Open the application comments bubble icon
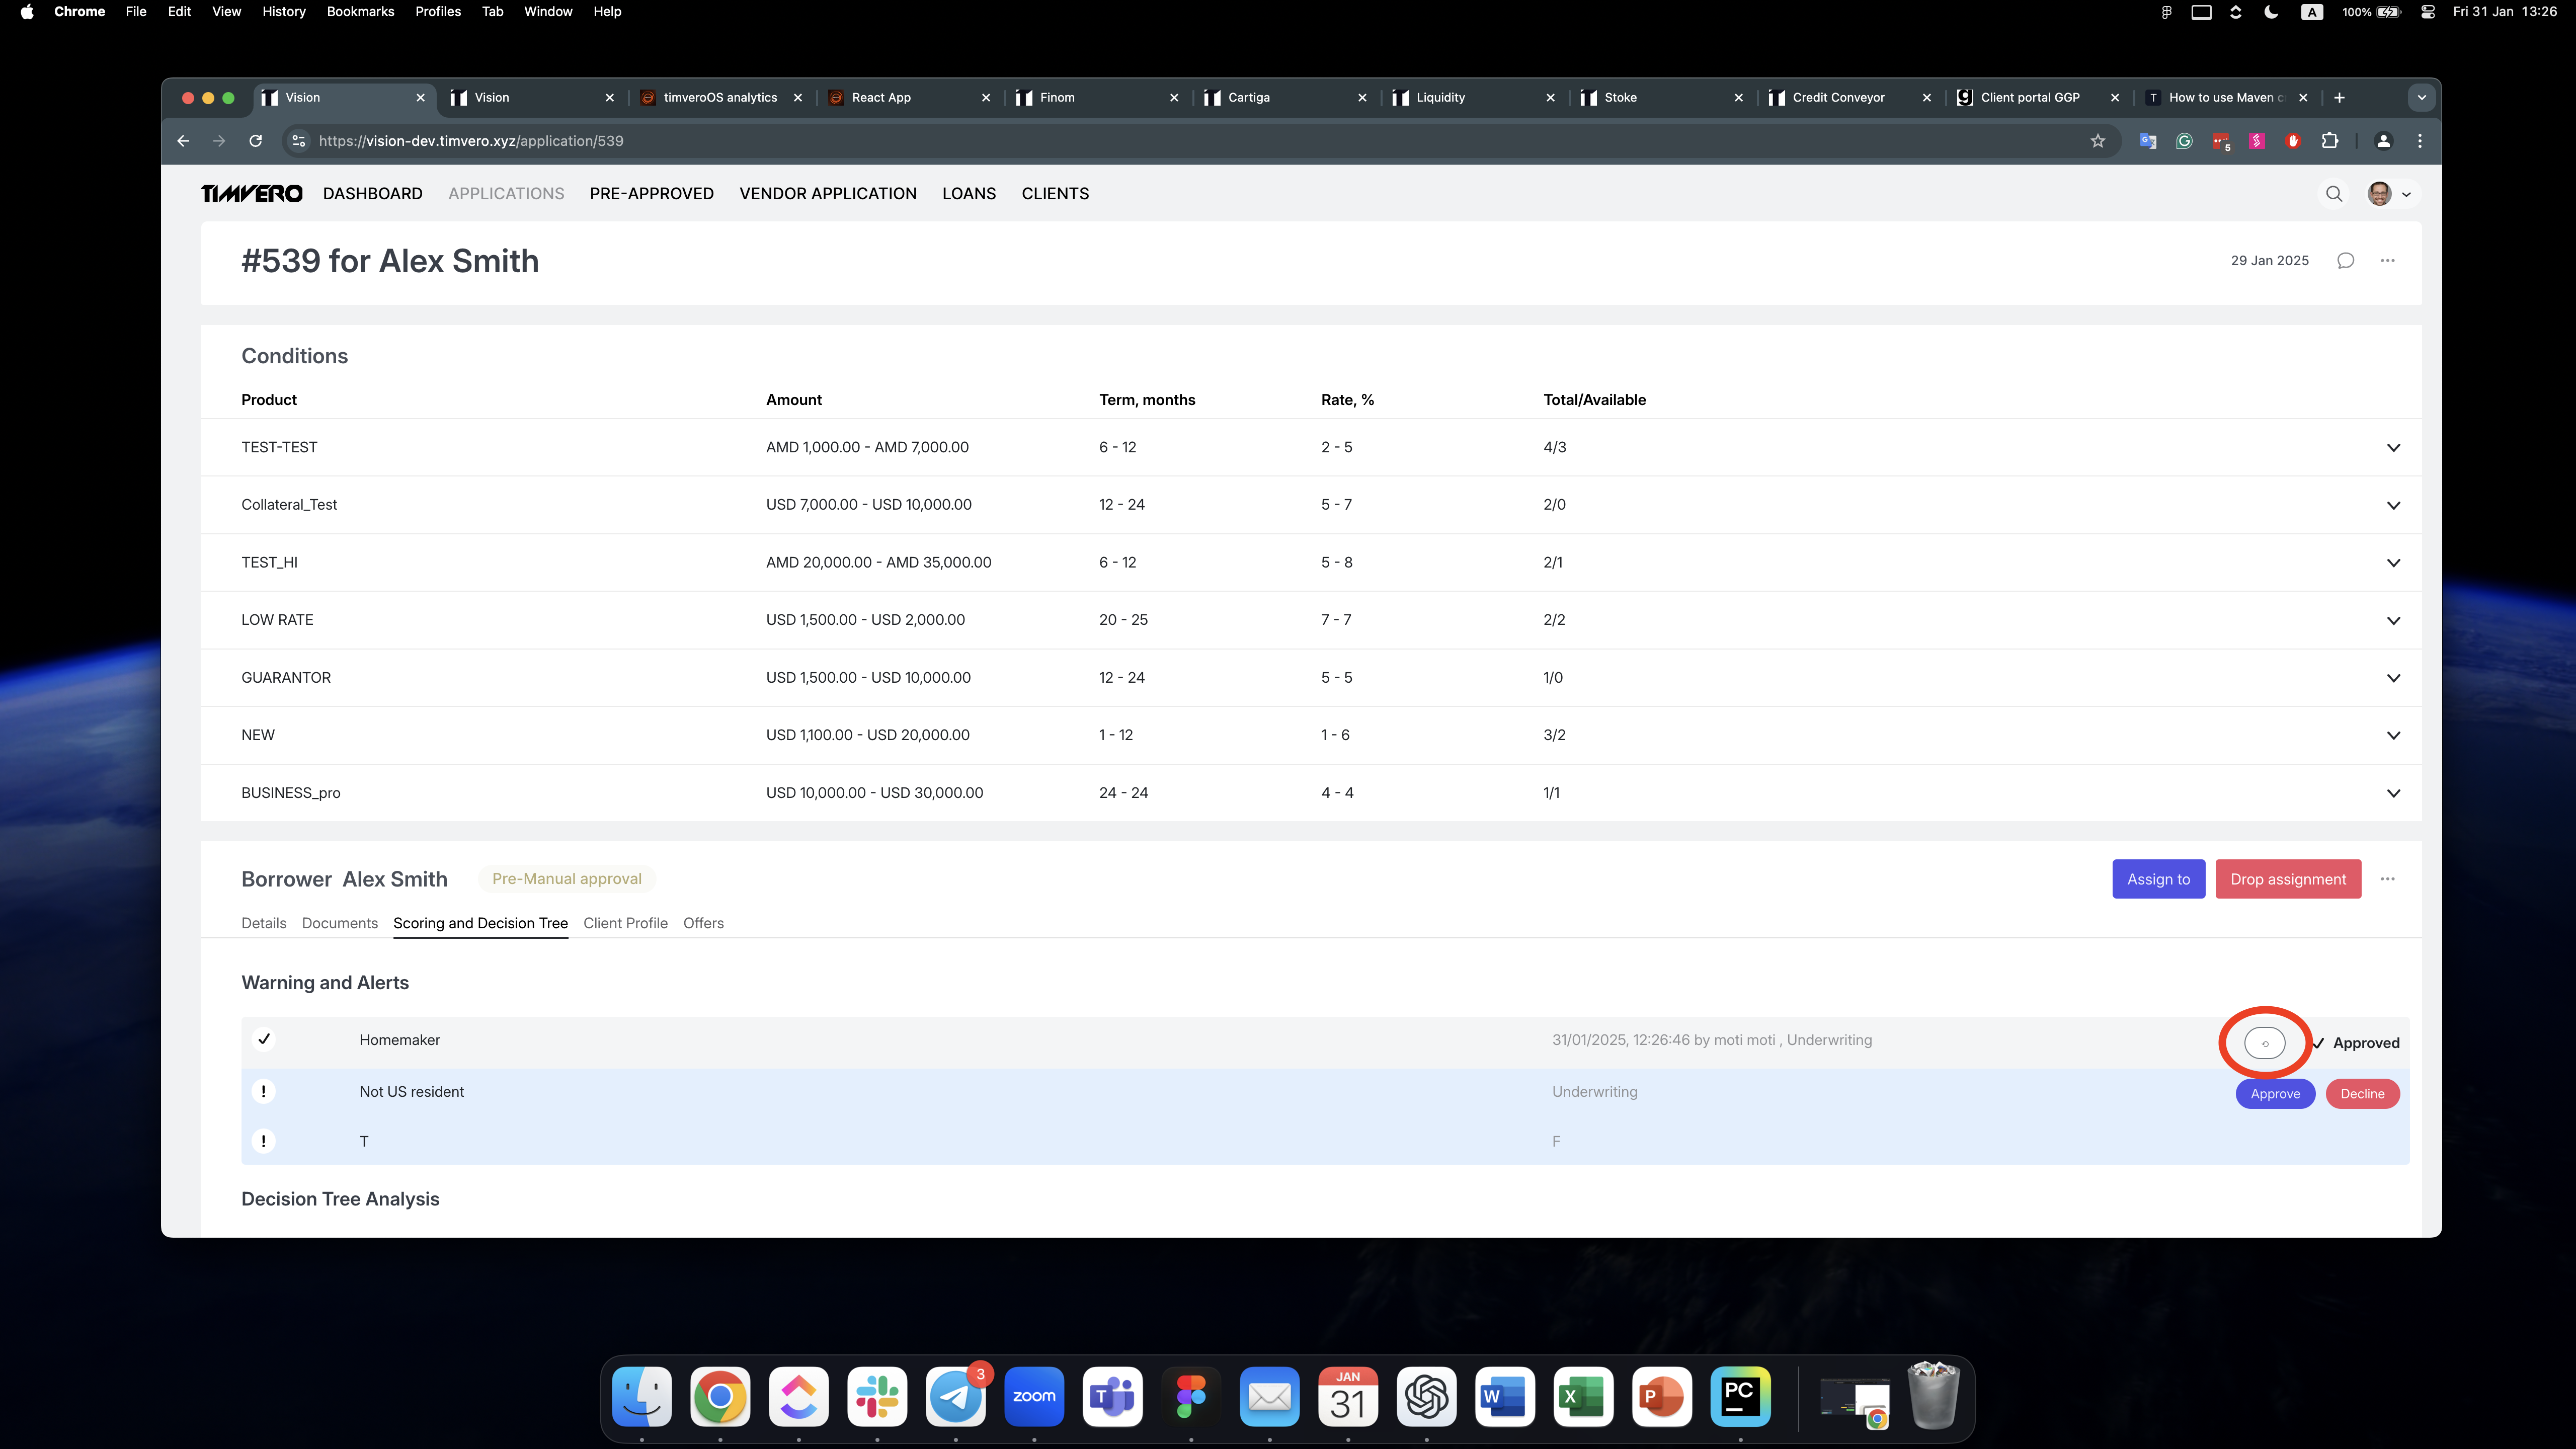The width and height of the screenshot is (2576, 1449). point(2345,261)
